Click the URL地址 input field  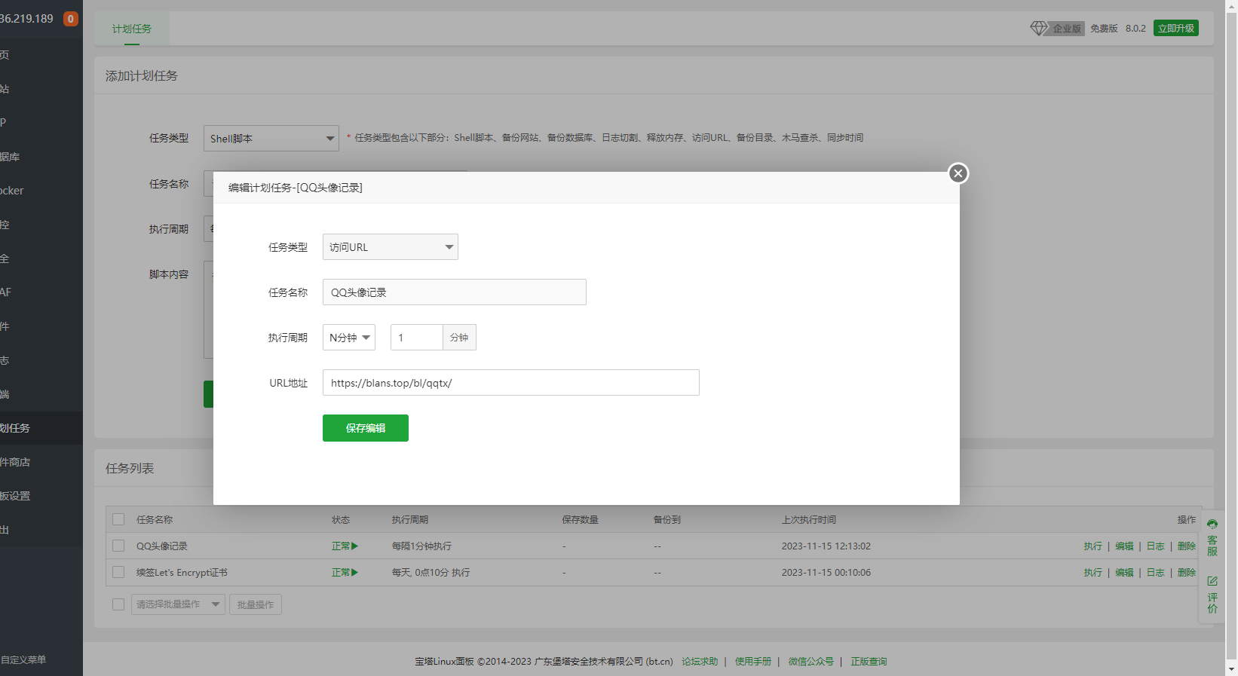[510, 383]
